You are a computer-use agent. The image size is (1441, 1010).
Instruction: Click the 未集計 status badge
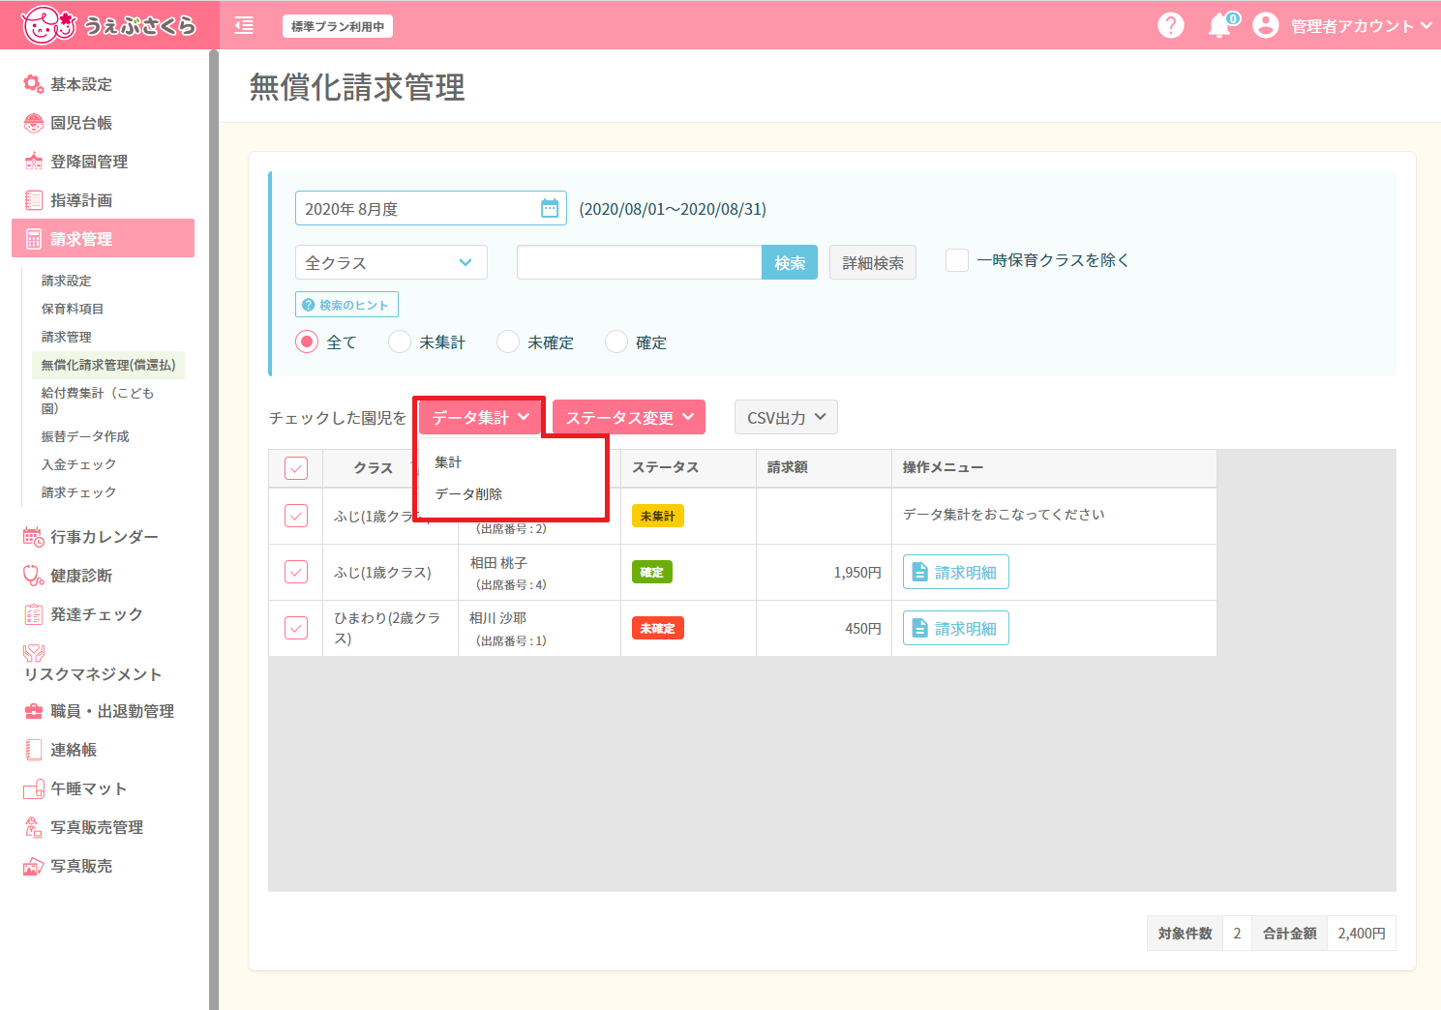(x=658, y=516)
